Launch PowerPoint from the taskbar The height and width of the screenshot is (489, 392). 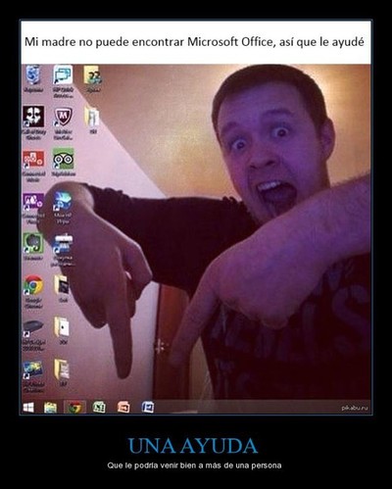(x=123, y=408)
